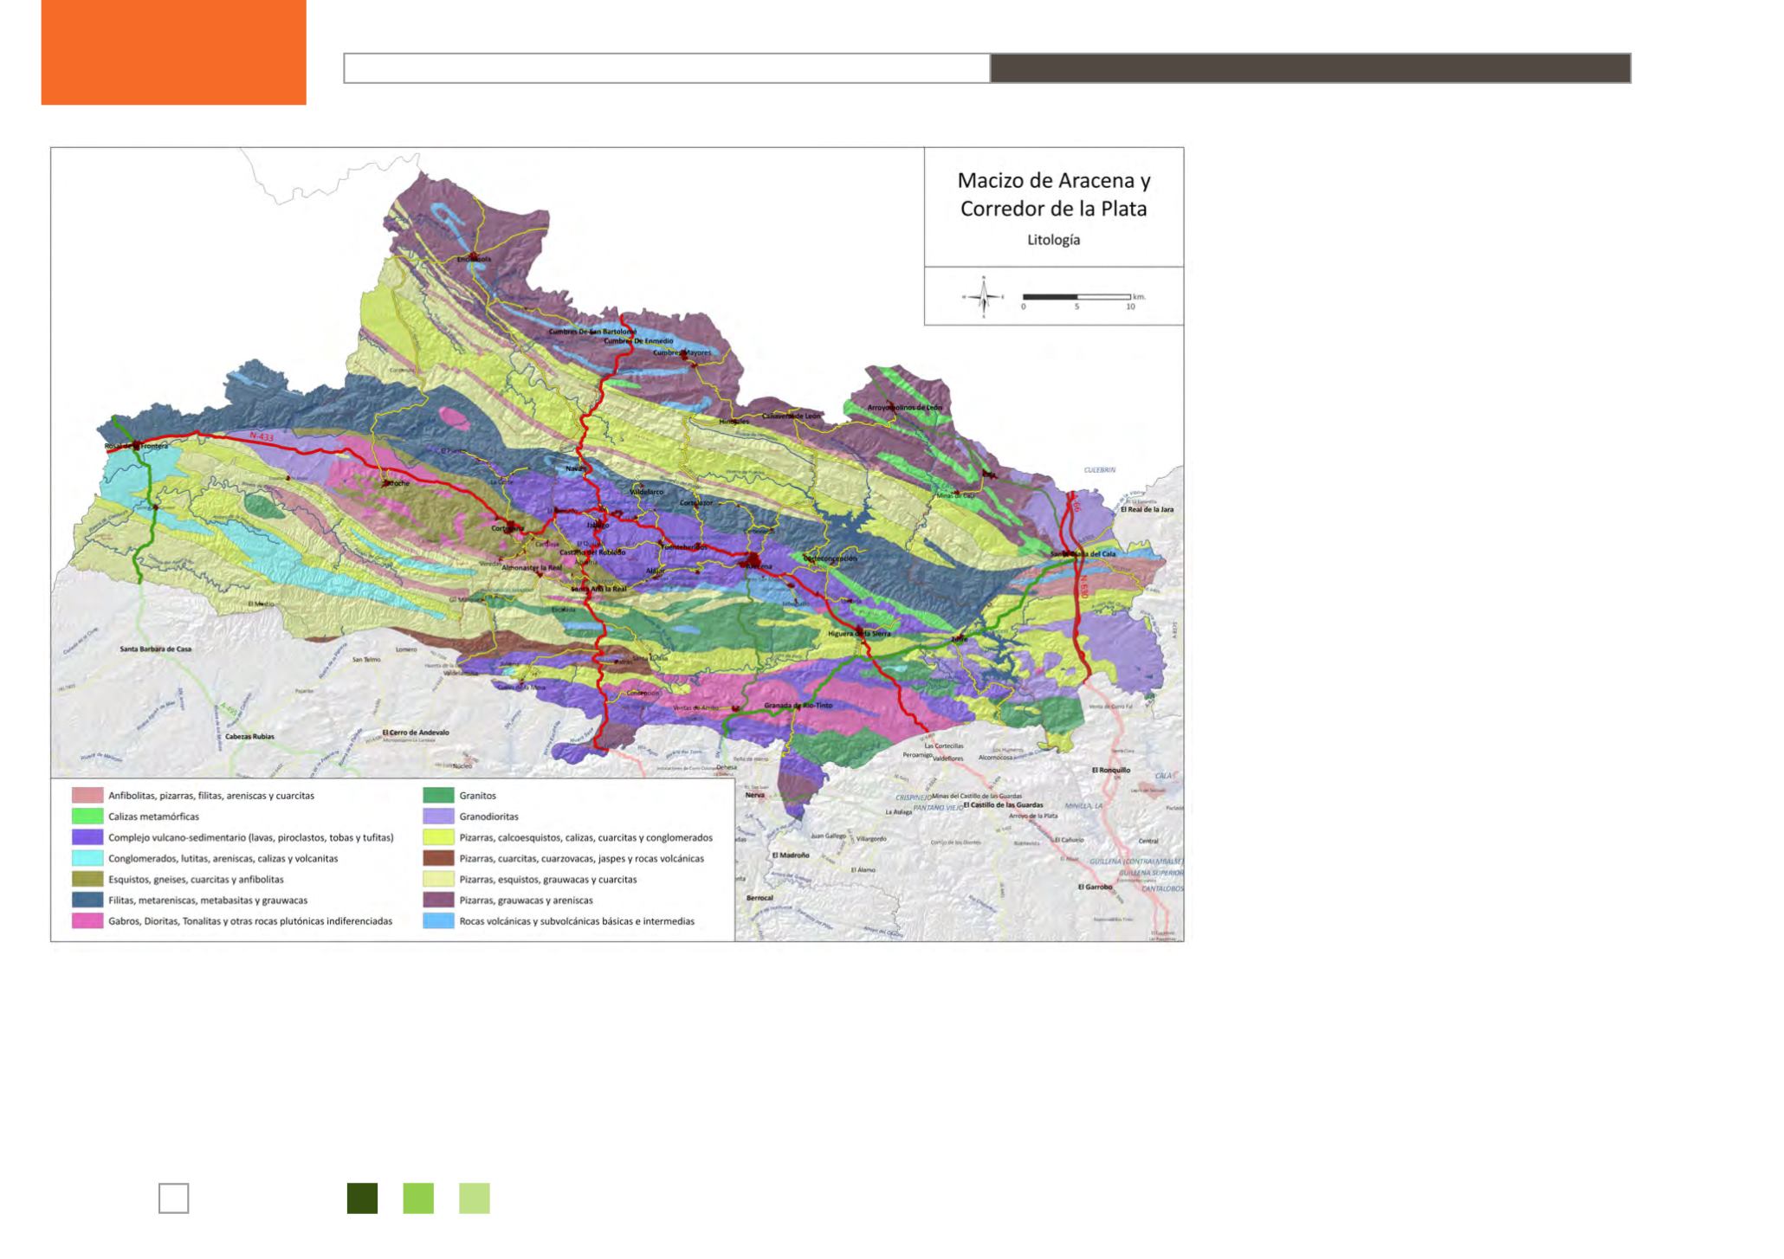Click the yellow-green Pizarras, calcoesquistos legend swatch
1784x1259 pixels.
(x=439, y=837)
